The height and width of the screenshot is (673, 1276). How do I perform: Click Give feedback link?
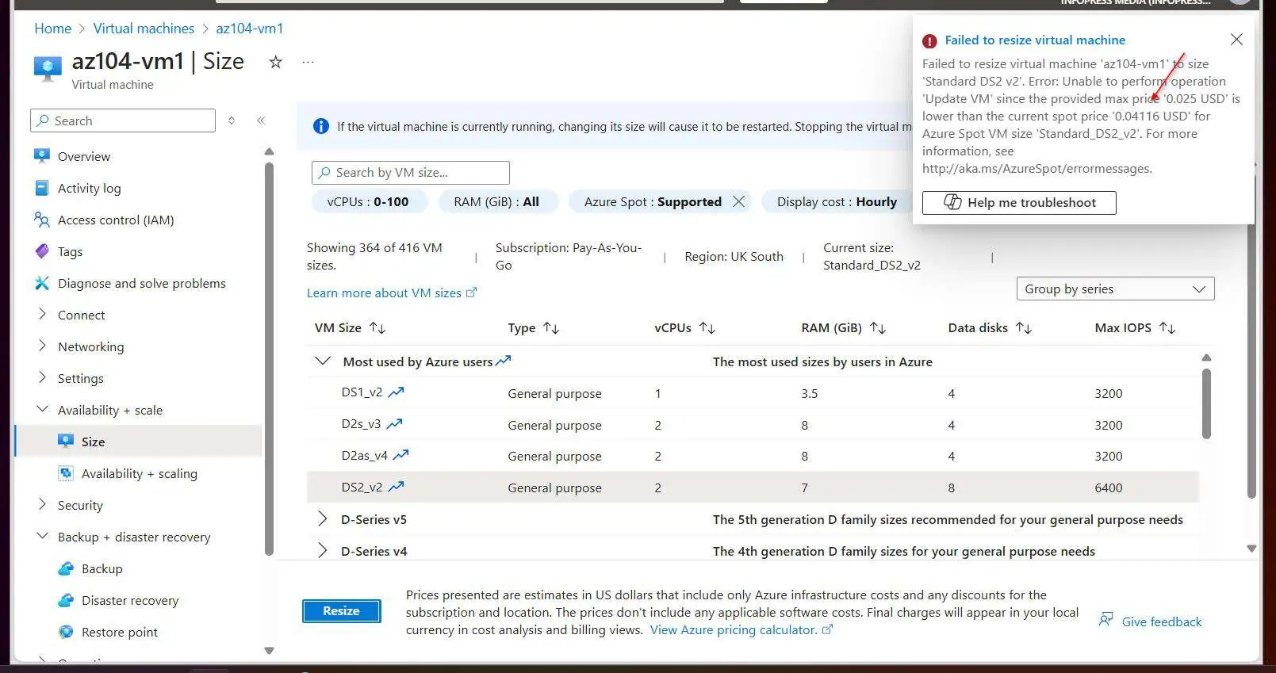[1151, 621]
